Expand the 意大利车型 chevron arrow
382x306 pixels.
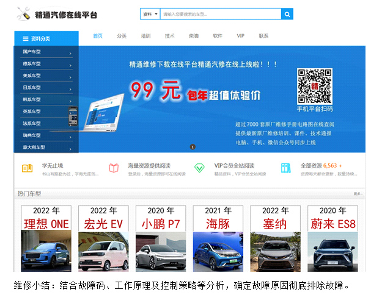click(x=70, y=149)
